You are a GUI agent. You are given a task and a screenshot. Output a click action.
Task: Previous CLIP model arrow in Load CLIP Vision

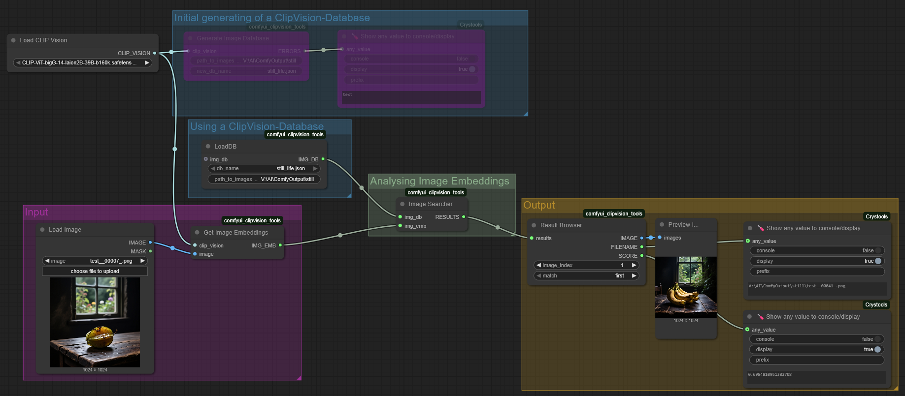(x=18, y=63)
